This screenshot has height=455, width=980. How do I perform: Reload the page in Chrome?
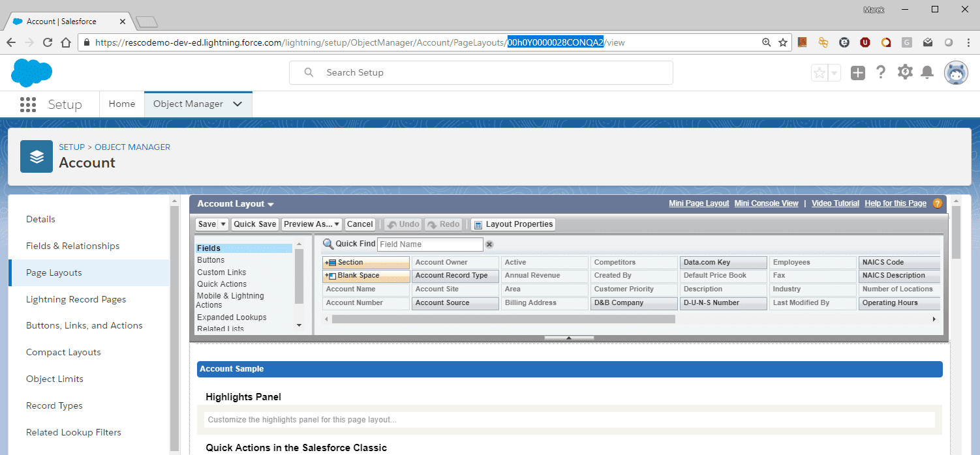(x=48, y=42)
